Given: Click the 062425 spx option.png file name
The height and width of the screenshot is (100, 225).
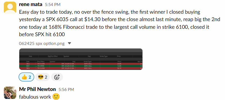Looking at the screenshot, I should (x=42, y=44).
